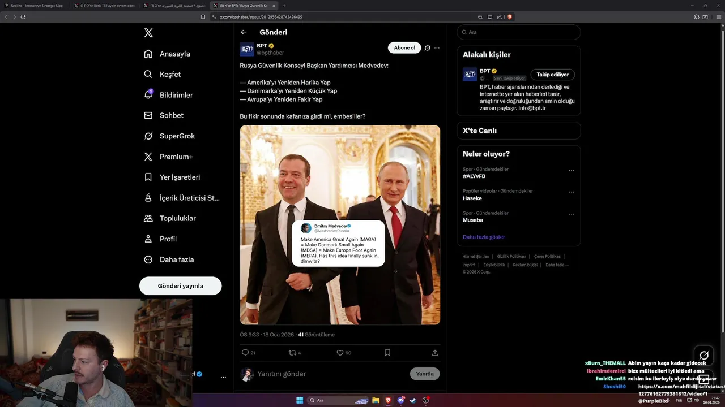Screen dimensions: 725x407
Task: Open the Windows Start menu
Action: coord(300,400)
